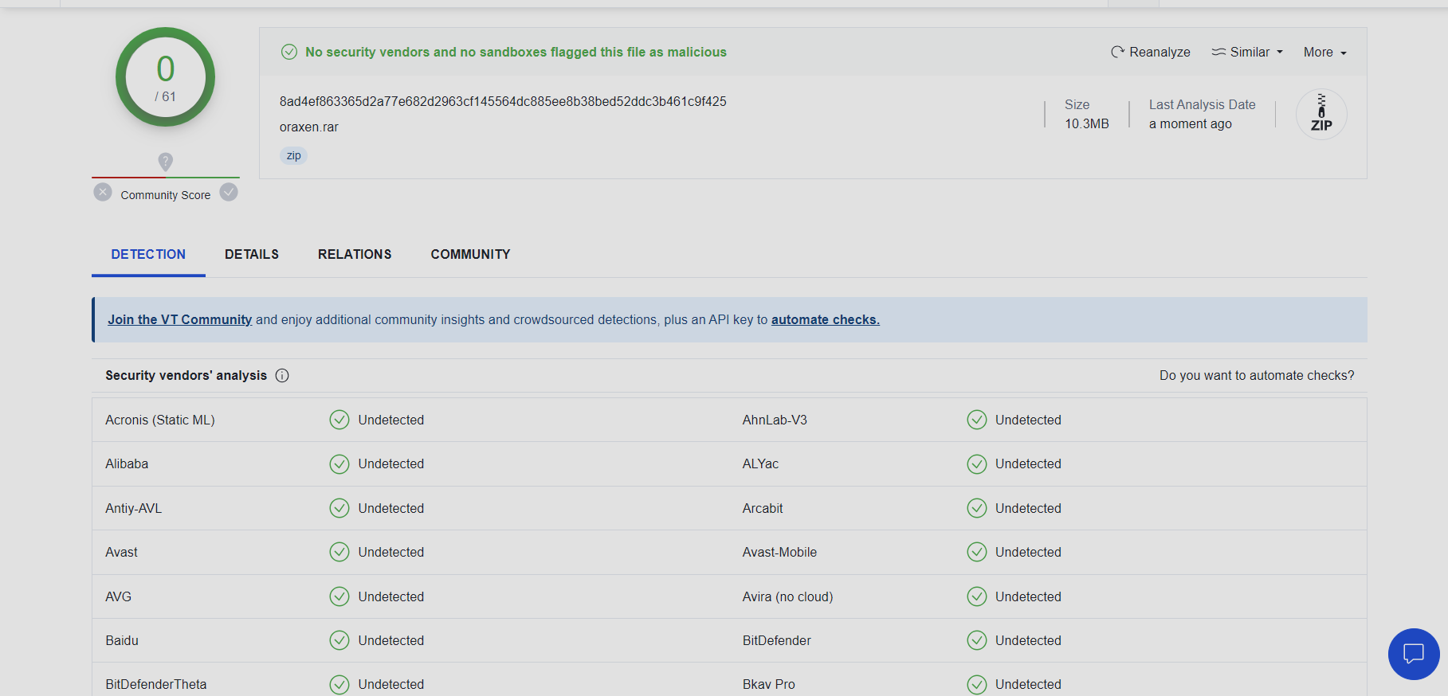Image resolution: width=1448 pixels, height=696 pixels.
Task: Click Avast undetected check icon
Action: (x=339, y=552)
